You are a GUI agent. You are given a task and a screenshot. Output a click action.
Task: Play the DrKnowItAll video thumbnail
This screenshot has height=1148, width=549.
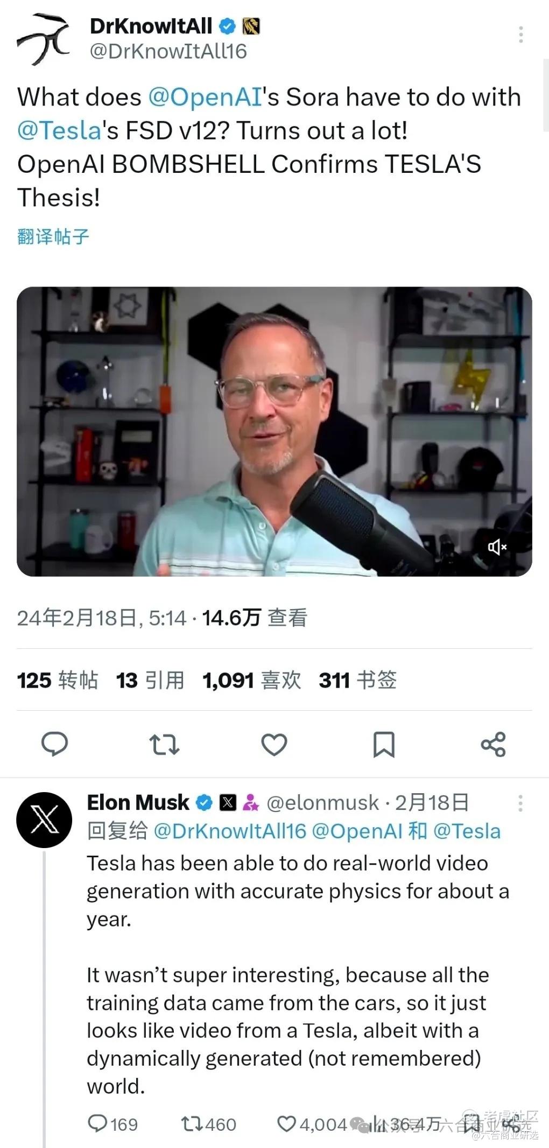click(274, 431)
